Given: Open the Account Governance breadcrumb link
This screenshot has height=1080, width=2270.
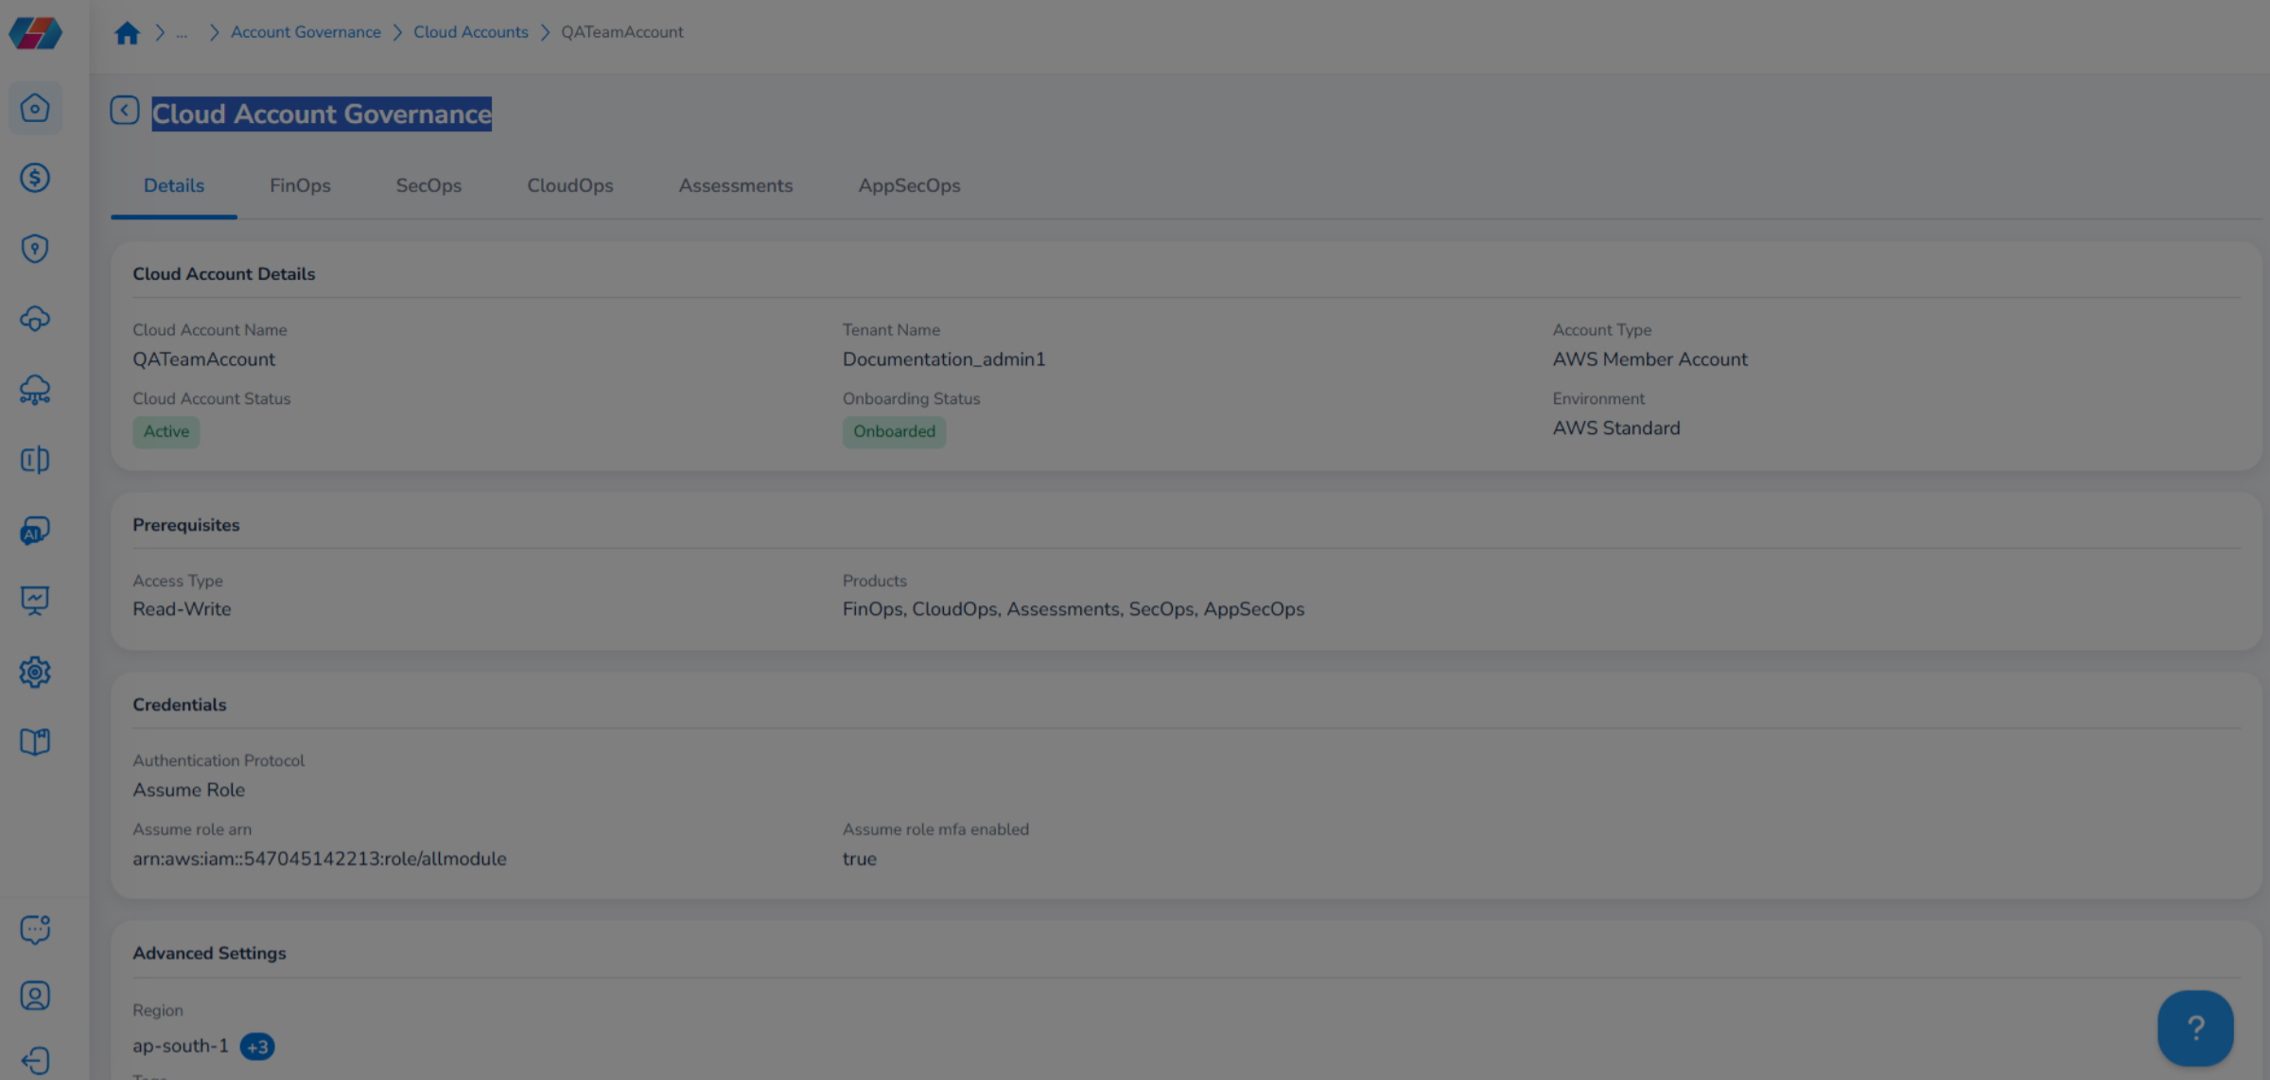Looking at the screenshot, I should [306, 31].
